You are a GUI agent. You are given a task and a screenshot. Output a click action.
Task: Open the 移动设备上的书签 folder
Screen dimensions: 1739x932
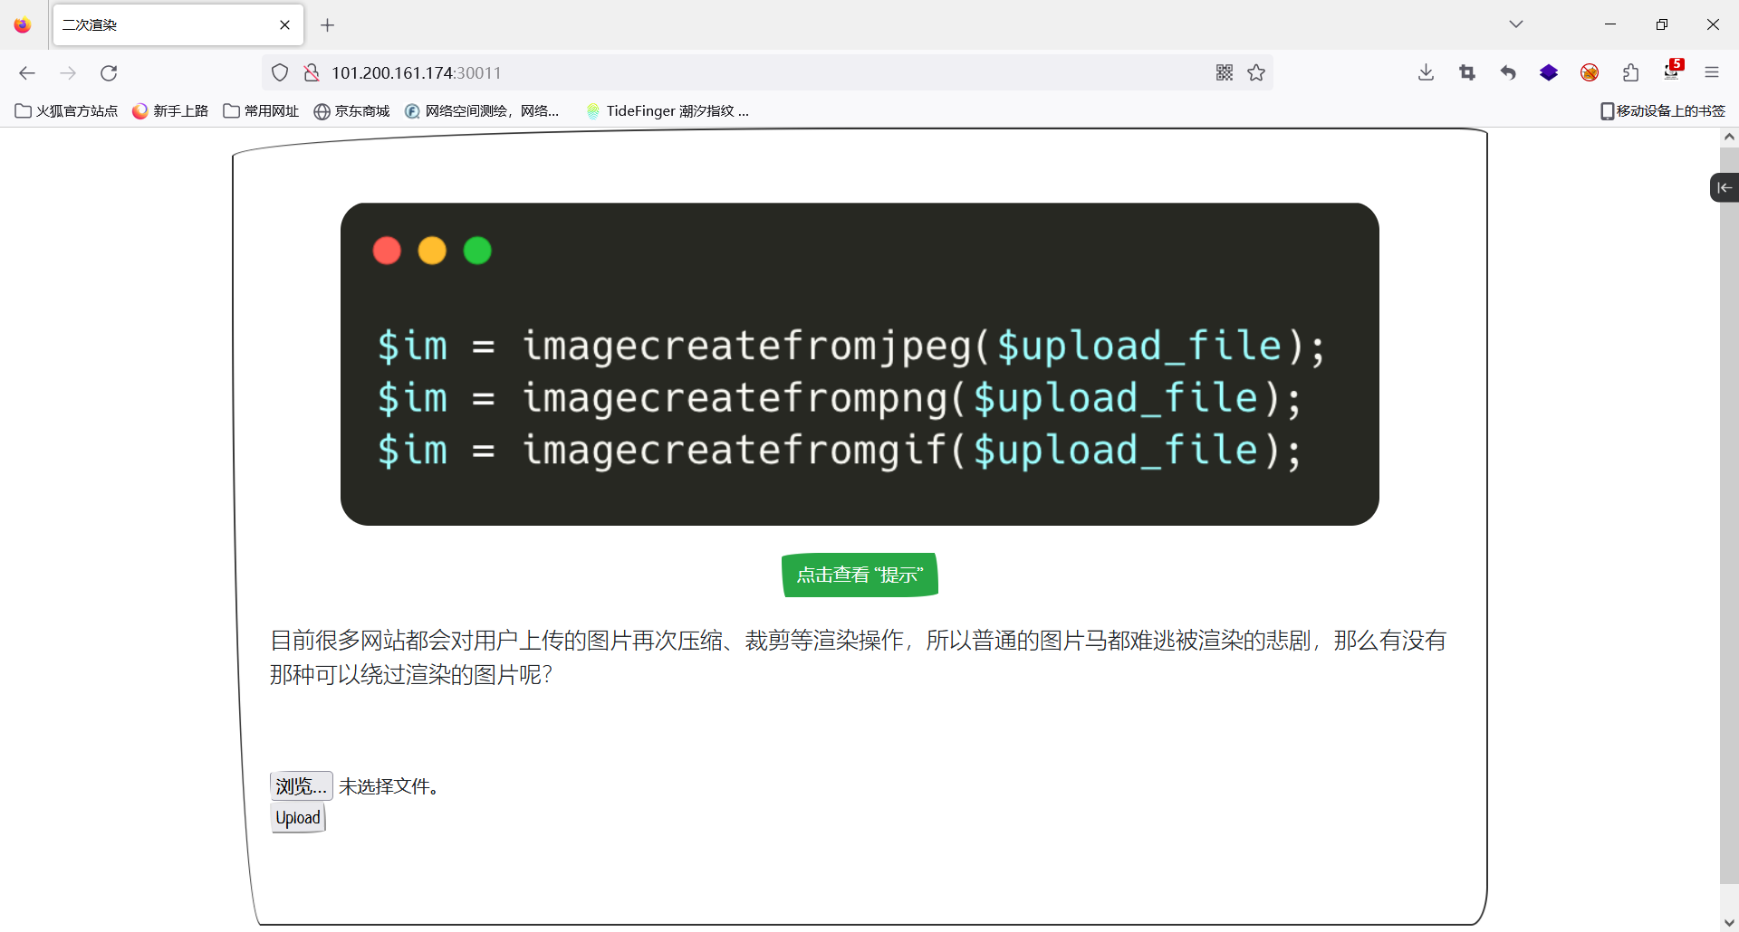(x=1663, y=111)
